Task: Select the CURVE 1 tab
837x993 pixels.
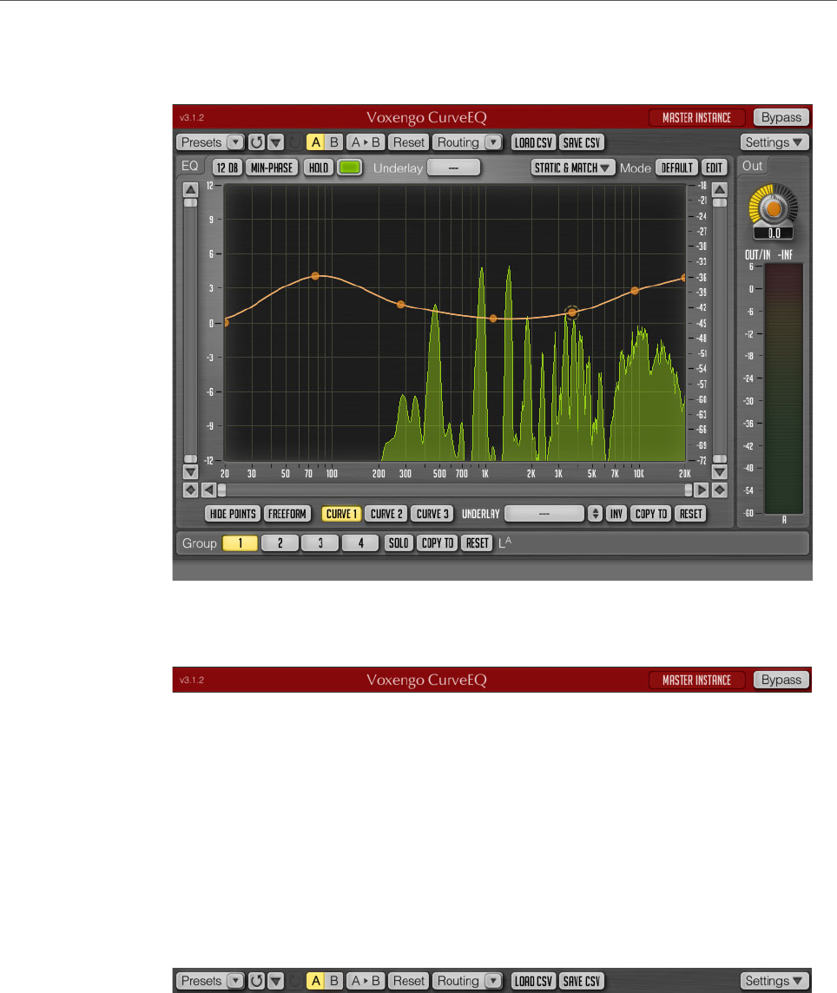Action: pos(341,514)
